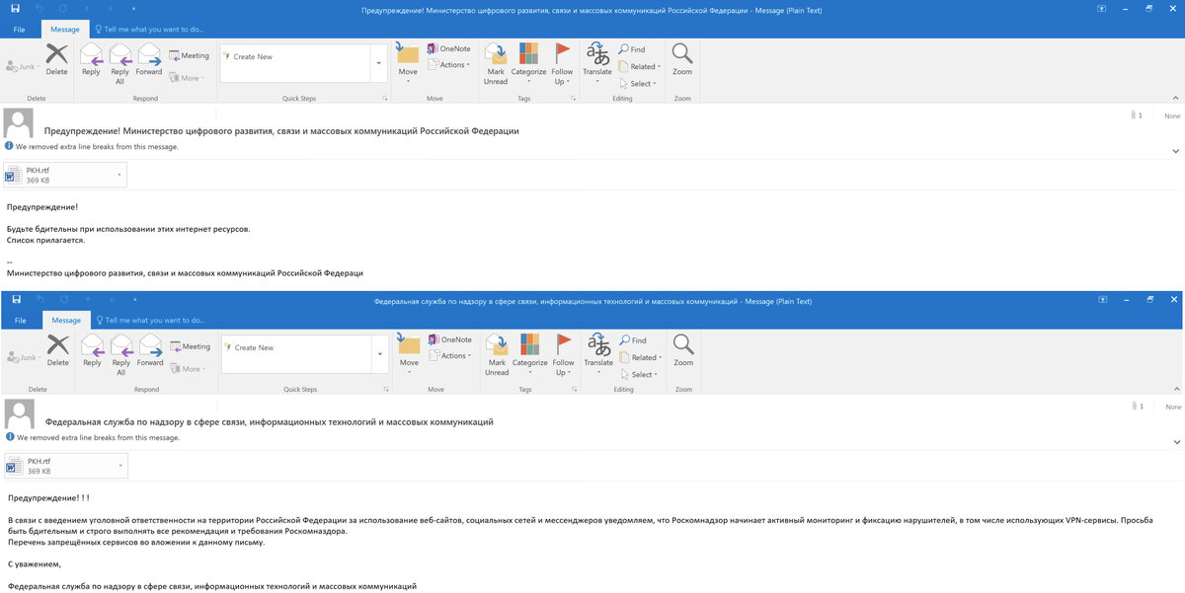Viewport: 1185px width, 593px height.
Task: Expand the More dropdown in the top window
Action: point(187,78)
